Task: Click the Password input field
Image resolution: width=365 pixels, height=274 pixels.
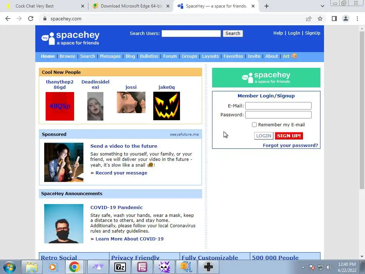Action: pyautogui.click(x=278, y=115)
